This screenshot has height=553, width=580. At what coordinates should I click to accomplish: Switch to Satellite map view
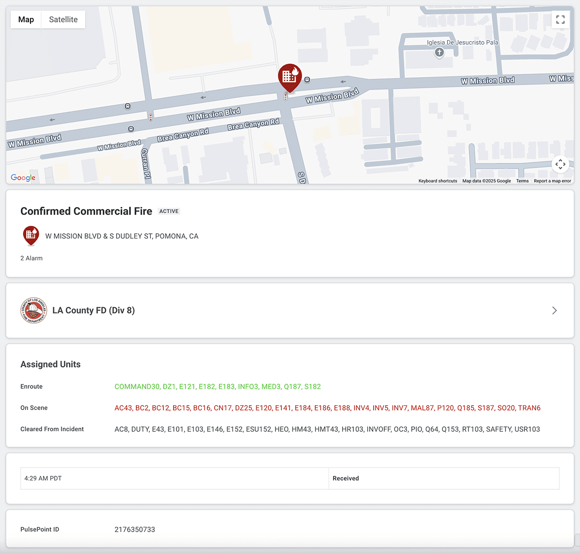[63, 19]
